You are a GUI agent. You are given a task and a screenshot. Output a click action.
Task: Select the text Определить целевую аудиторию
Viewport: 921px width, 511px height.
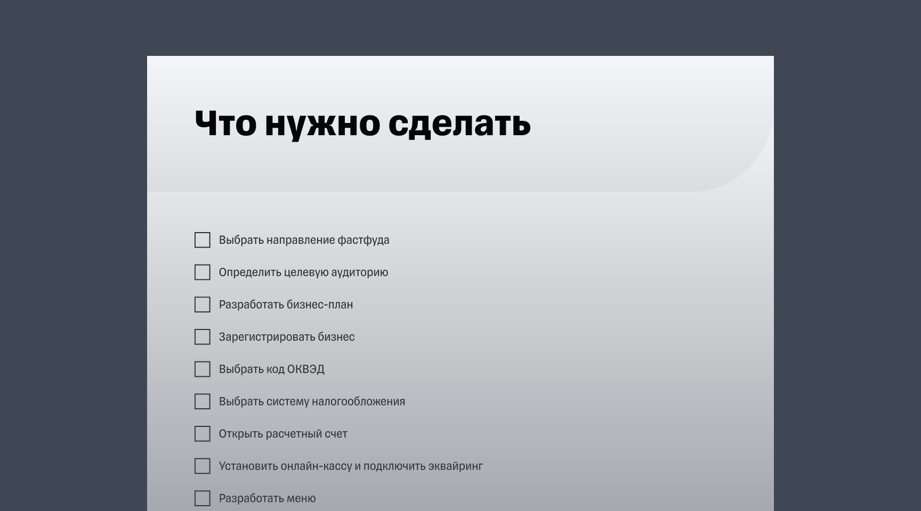coord(304,273)
